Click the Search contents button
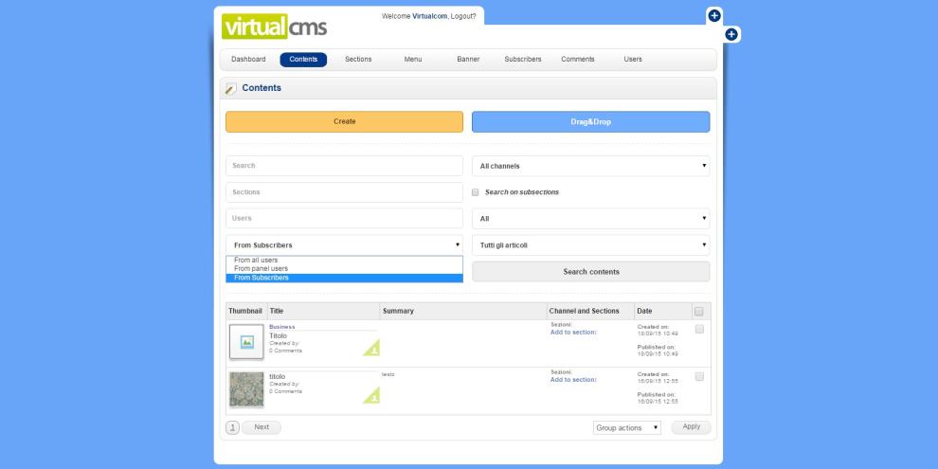 (x=590, y=272)
